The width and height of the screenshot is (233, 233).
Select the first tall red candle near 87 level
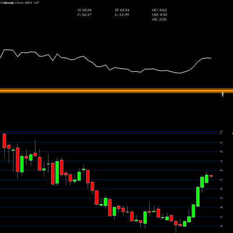click(x=4, y=141)
